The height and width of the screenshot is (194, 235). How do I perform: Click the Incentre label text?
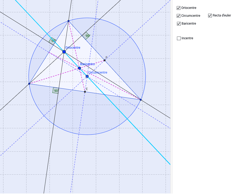pos(187,38)
